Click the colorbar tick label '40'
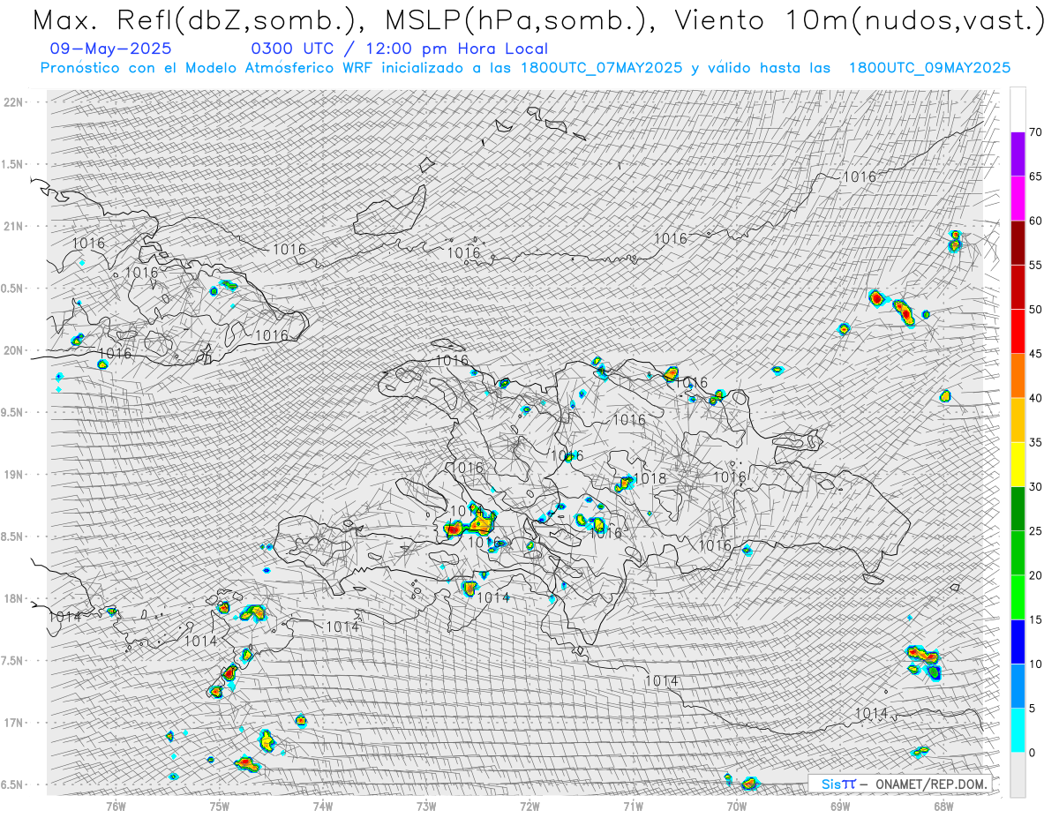1059x818 pixels. pyautogui.click(x=1035, y=398)
